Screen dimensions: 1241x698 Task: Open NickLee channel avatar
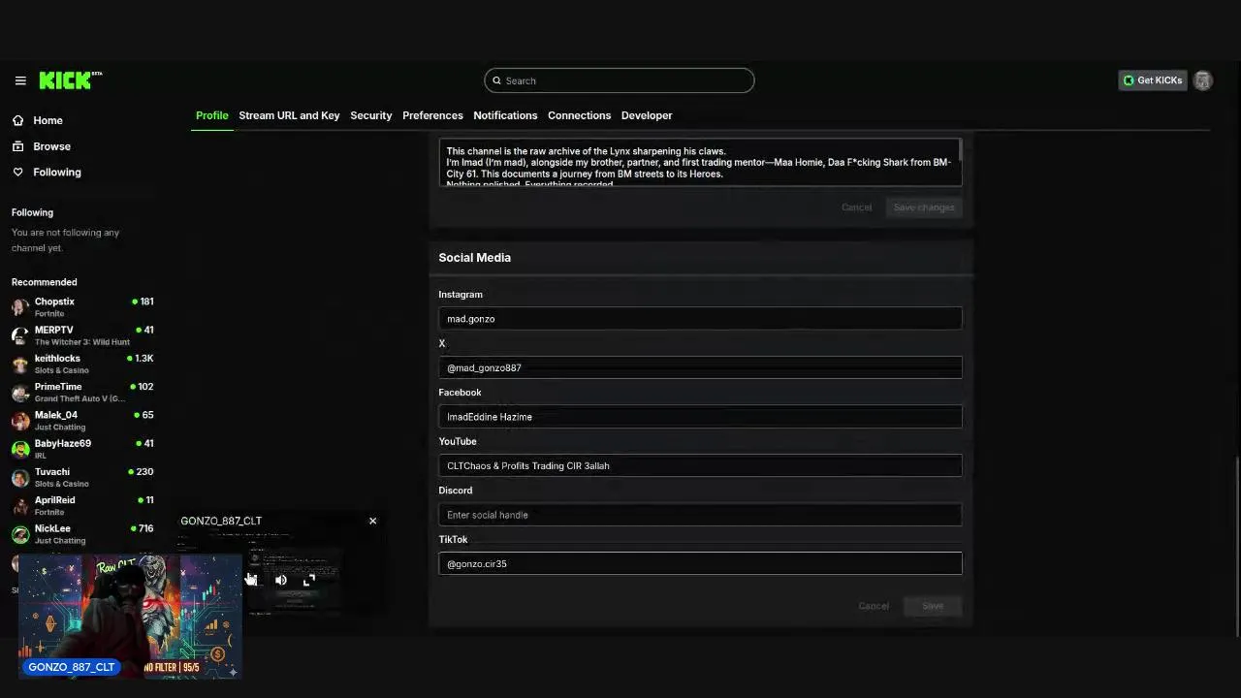click(x=20, y=533)
